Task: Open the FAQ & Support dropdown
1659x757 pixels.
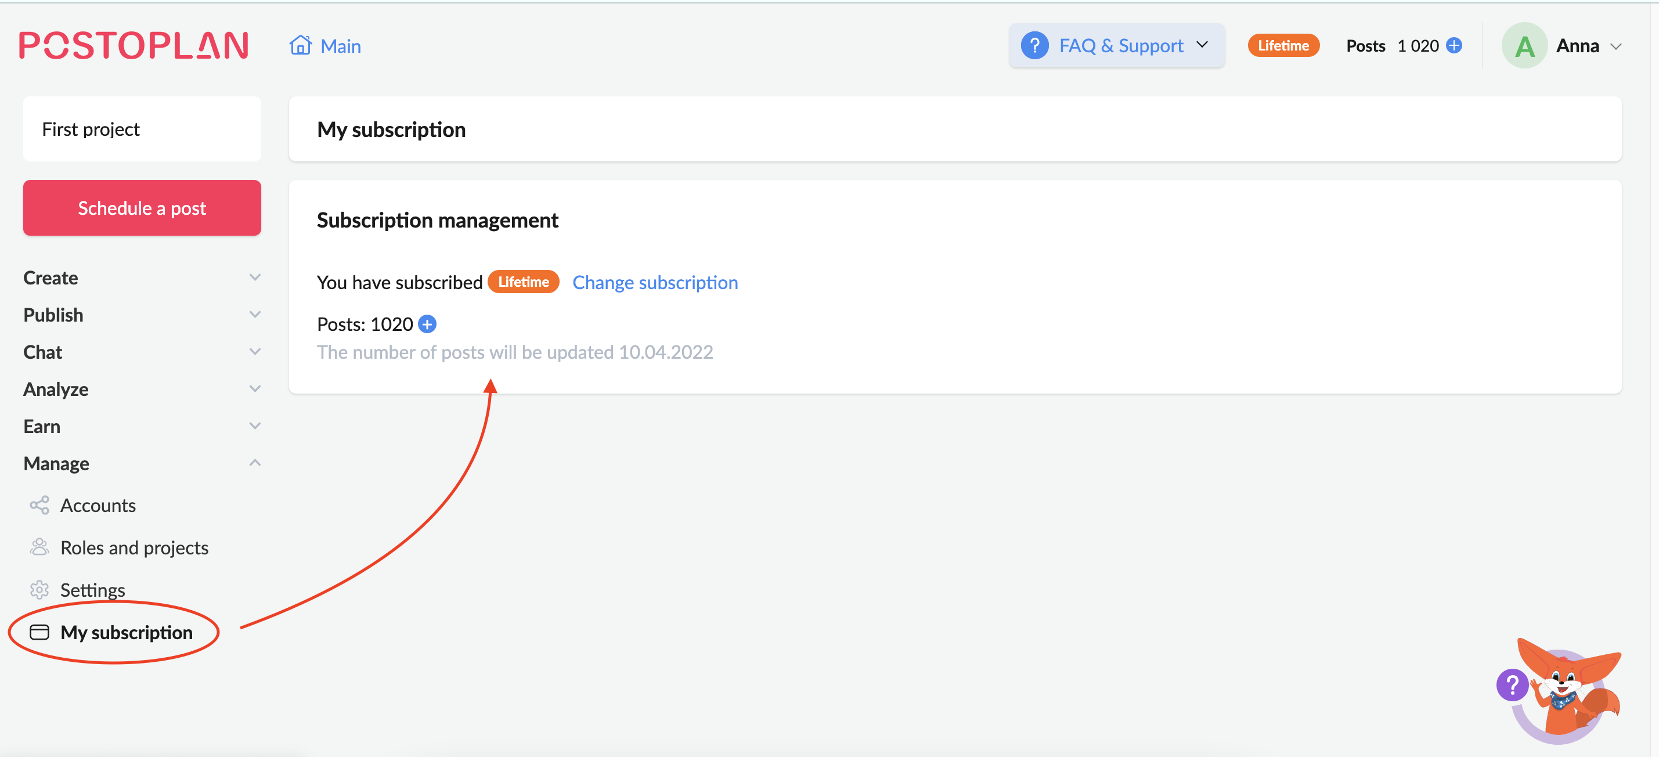Action: (x=1116, y=46)
